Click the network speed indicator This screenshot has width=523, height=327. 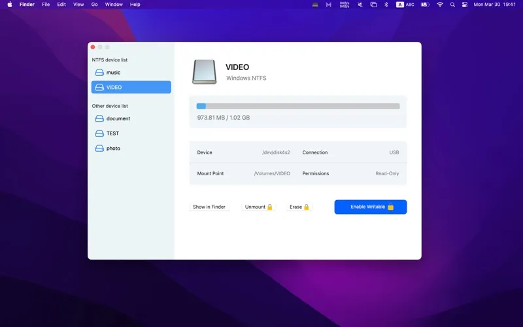[x=345, y=5]
